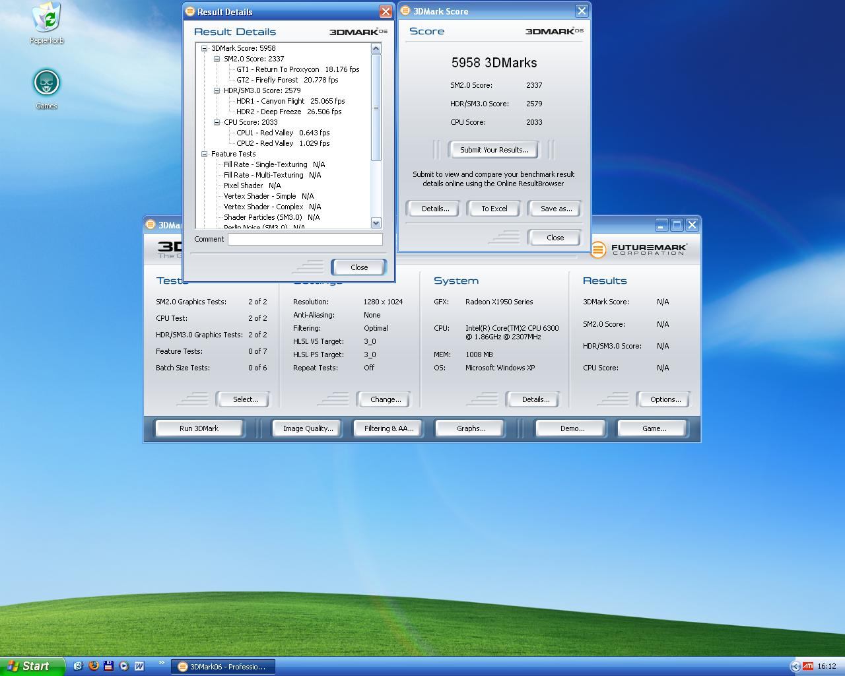Select GT2 - Firefly Forest row
Viewport: 845px width, 676px height.
(287, 80)
